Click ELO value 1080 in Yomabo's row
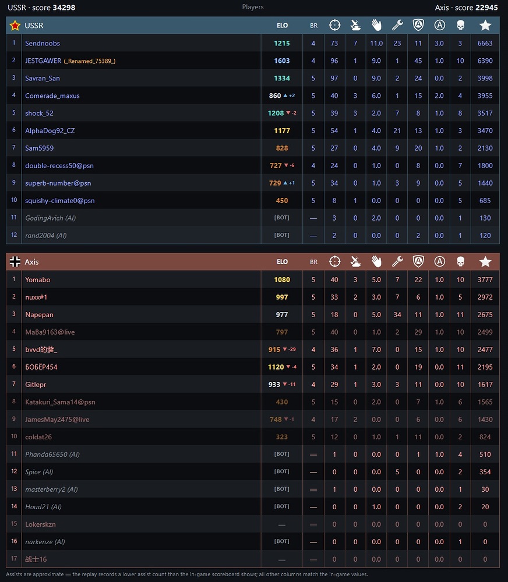 [x=282, y=279]
